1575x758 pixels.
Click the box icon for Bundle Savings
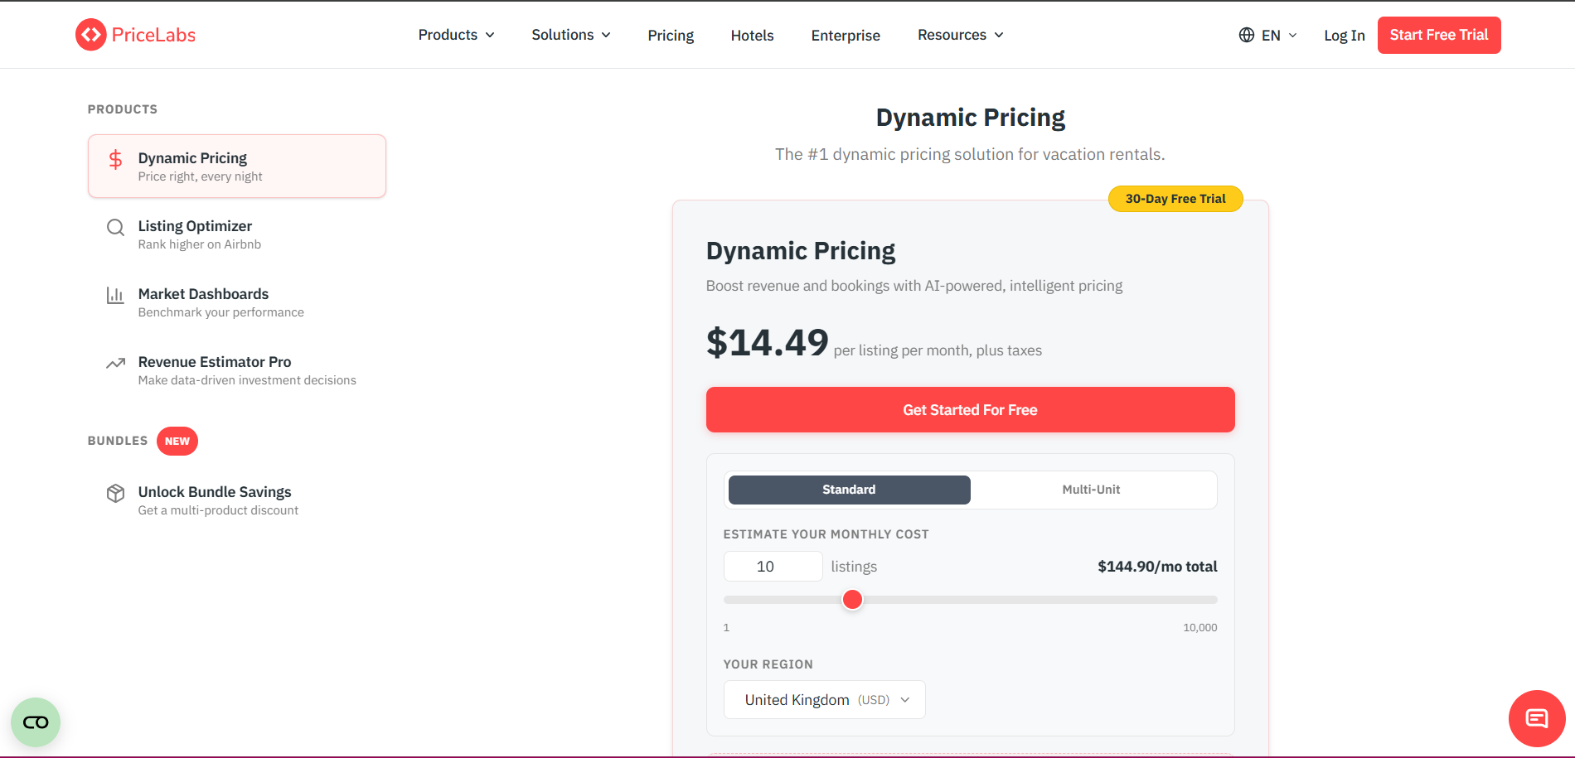pos(116,493)
